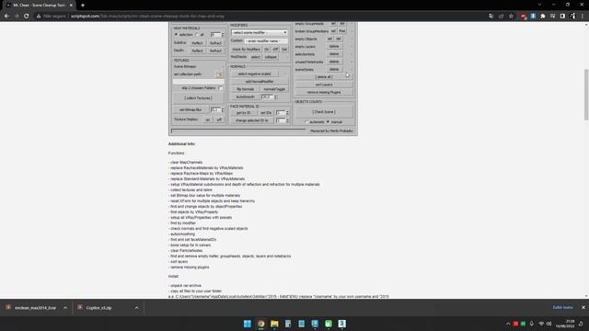Open the Wi-Fi network tray icon
The image size is (589, 331).
(541, 324)
